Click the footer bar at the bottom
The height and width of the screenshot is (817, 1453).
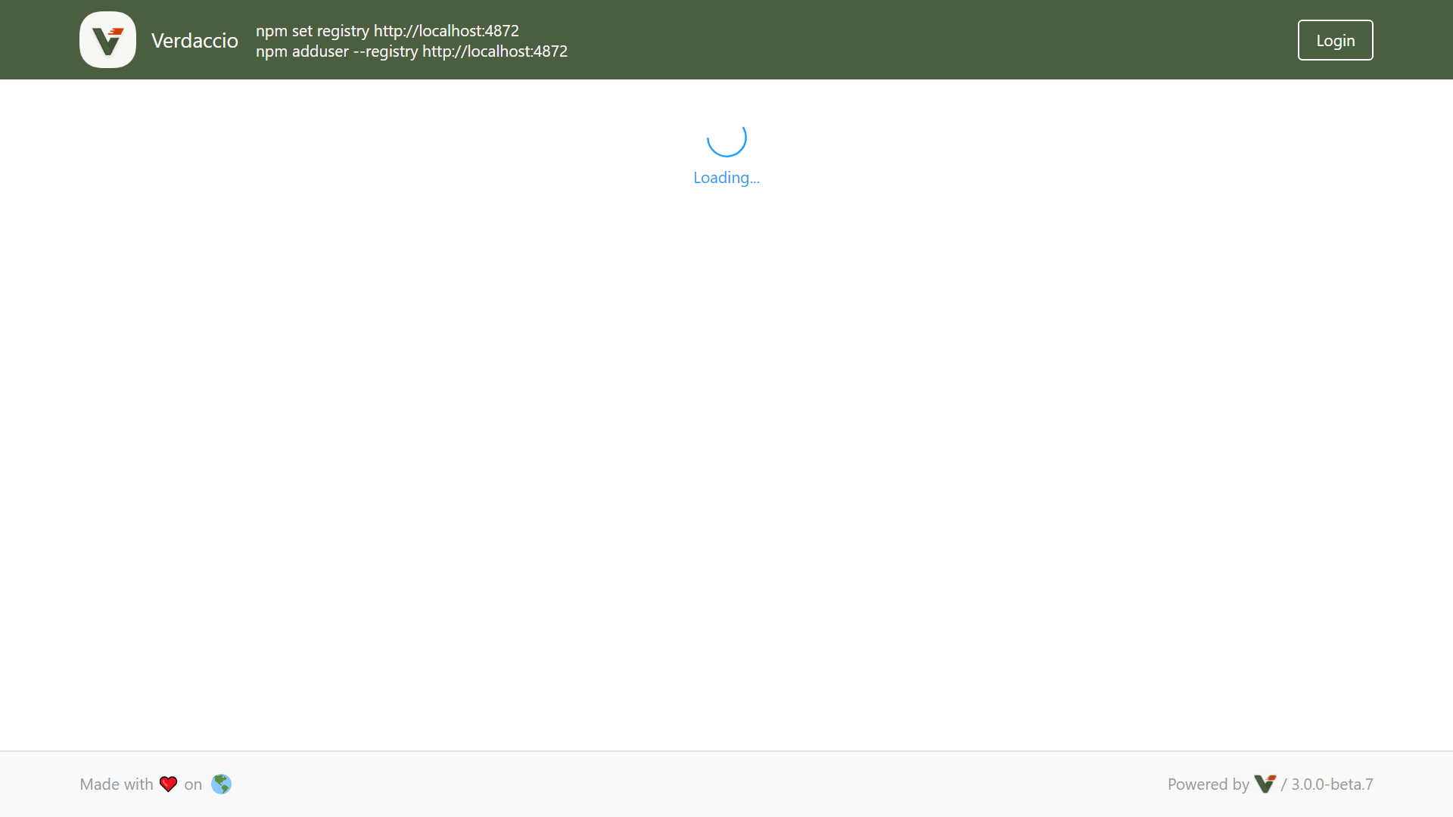point(726,784)
